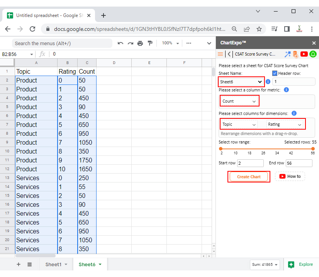Click the Start row input field
This screenshot has height=277, width=319.
[x=250, y=163]
